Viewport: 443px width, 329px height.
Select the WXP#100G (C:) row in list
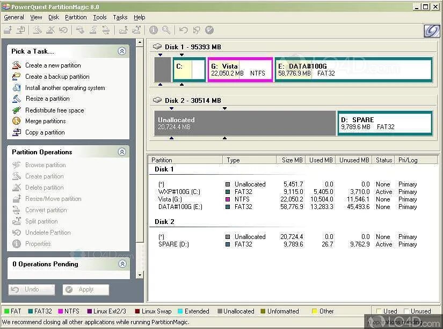tap(288, 192)
